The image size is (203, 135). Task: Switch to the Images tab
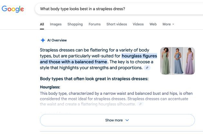[55, 24]
